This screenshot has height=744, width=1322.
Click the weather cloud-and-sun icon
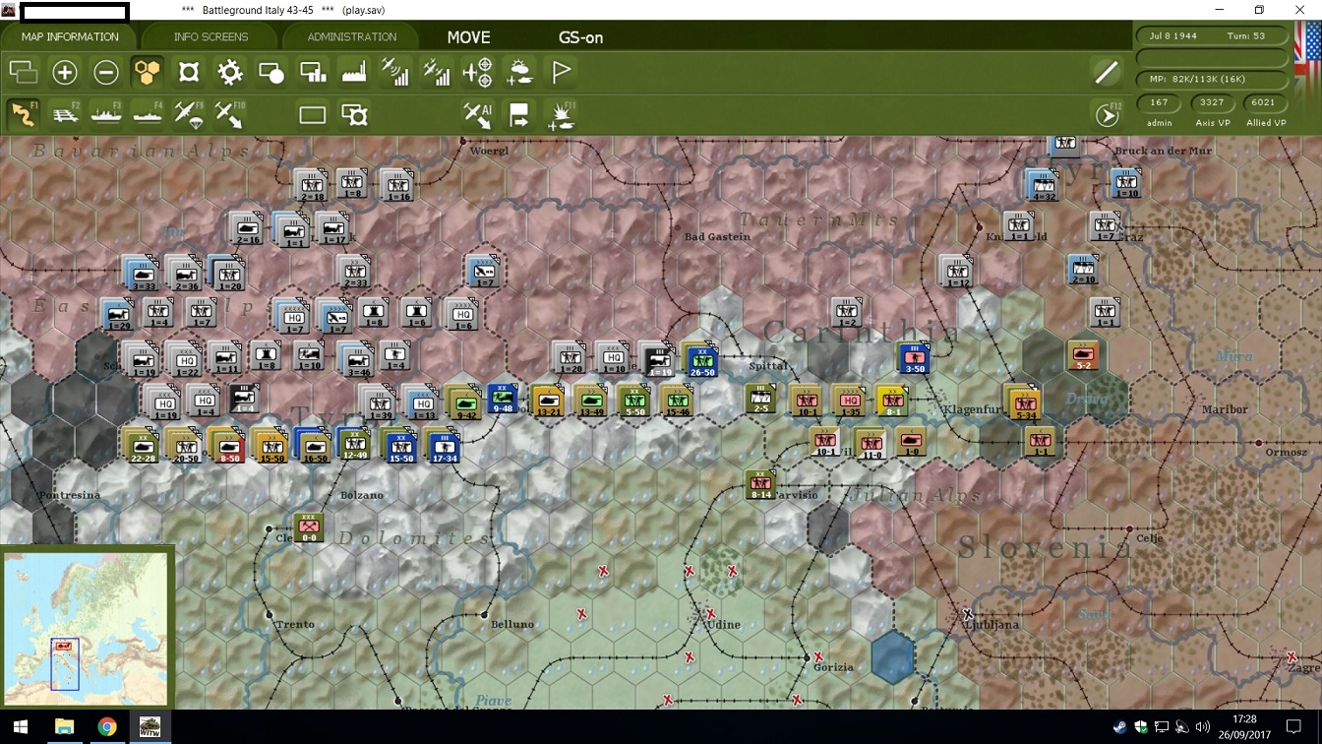click(x=518, y=72)
